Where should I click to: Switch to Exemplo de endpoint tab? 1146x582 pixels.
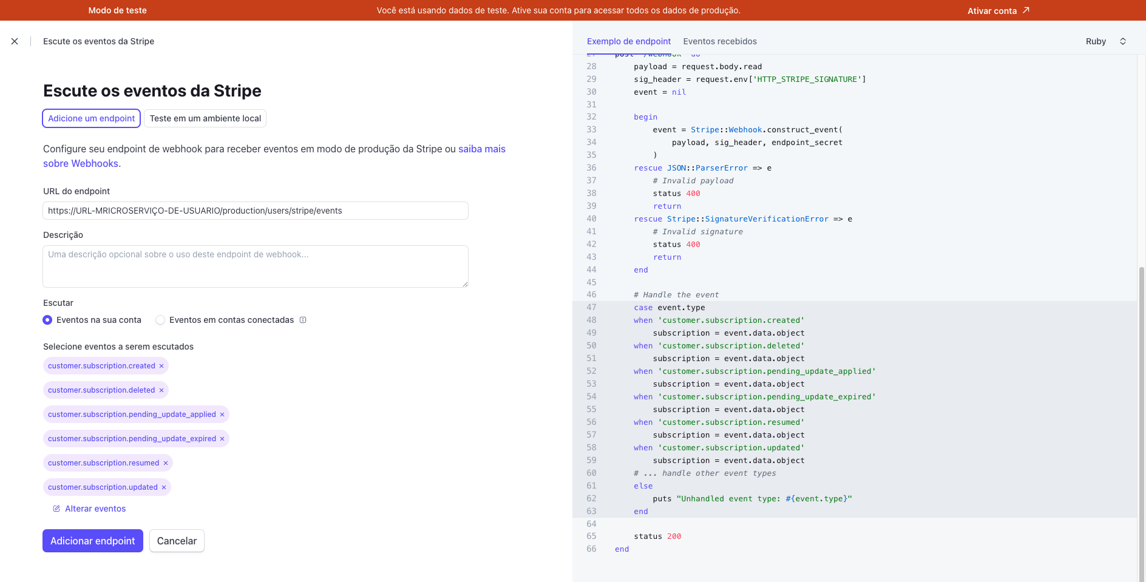[x=629, y=41]
